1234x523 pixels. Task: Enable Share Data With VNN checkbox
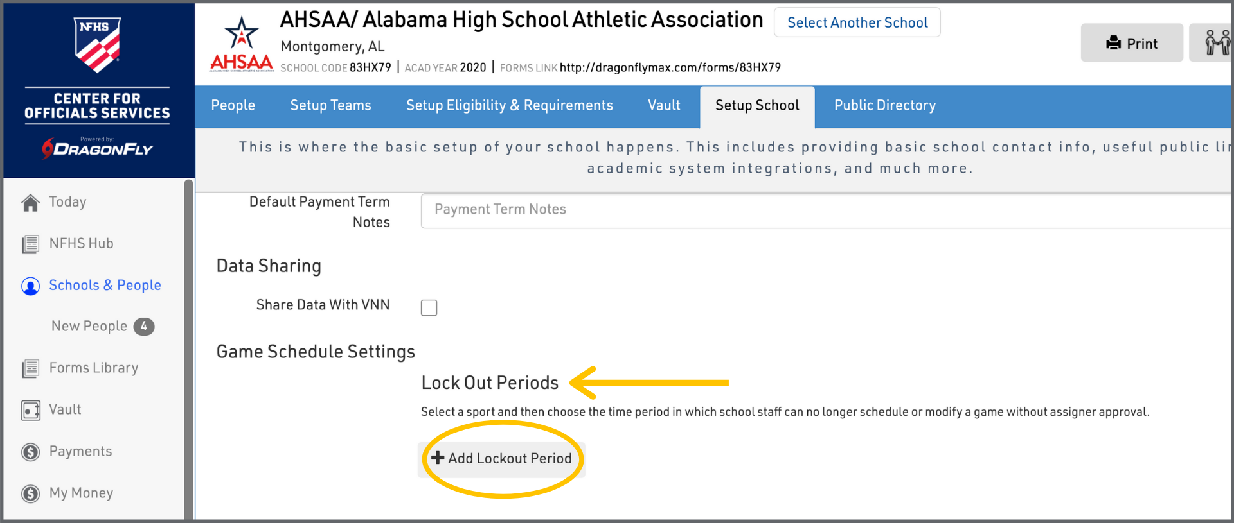click(x=429, y=308)
